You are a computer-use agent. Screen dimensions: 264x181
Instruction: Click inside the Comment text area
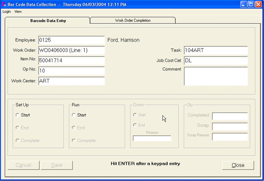click(x=215, y=76)
